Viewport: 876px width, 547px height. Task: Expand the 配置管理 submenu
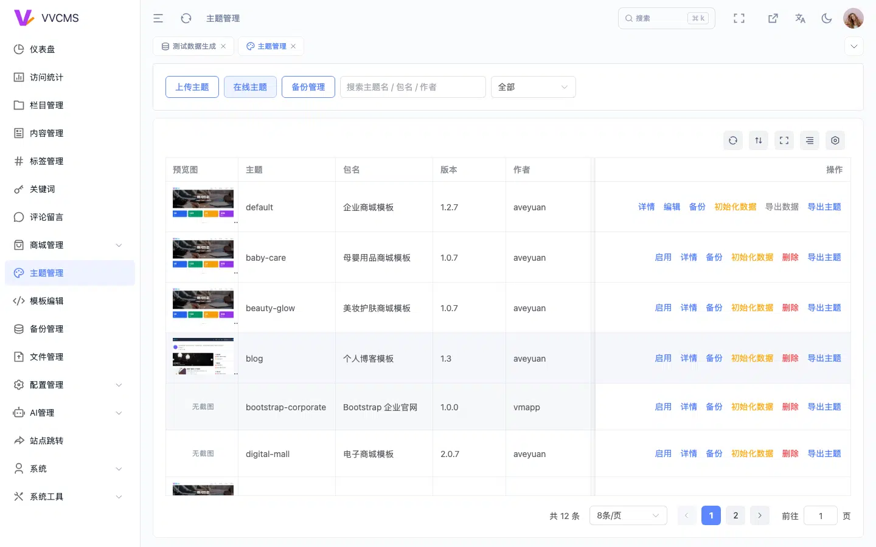click(x=70, y=385)
